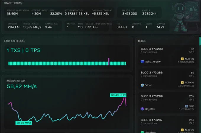Open the Vipor miner link
Screen dimensions: 201x133
(149, 85)
